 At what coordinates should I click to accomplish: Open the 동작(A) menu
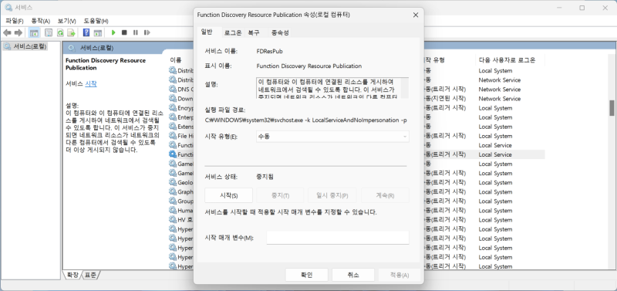pyautogui.click(x=41, y=21)
